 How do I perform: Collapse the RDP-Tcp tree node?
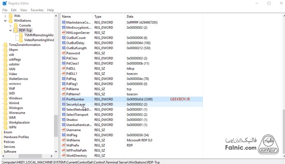click(11, 30)
